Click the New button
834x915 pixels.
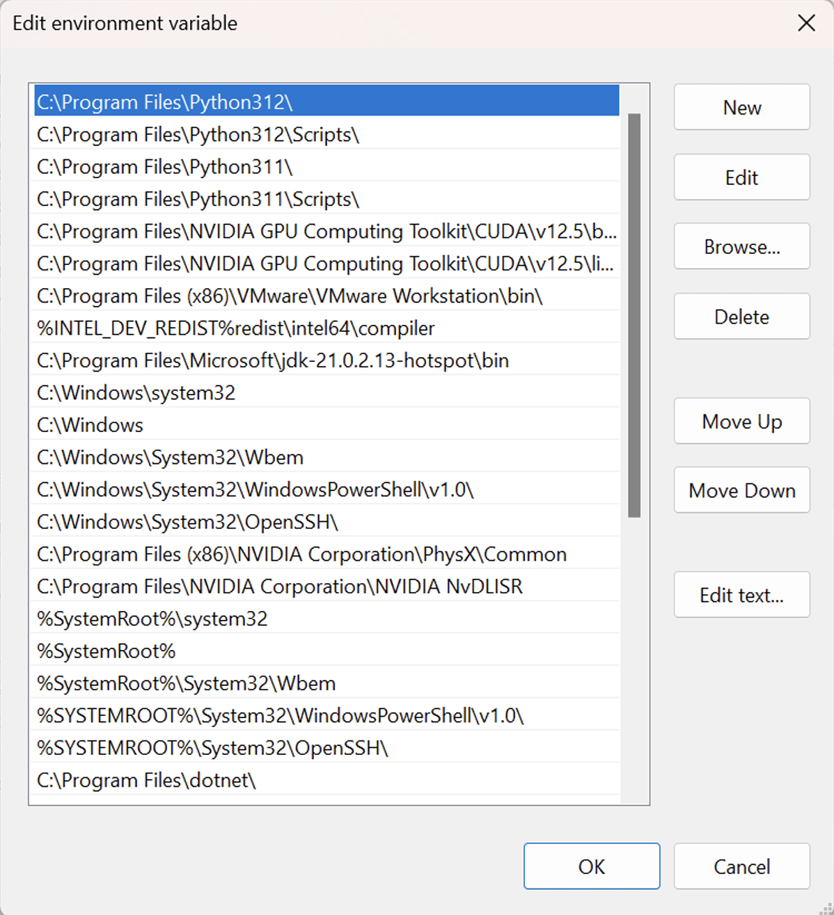pyautogui.click(x=741, y=107)
